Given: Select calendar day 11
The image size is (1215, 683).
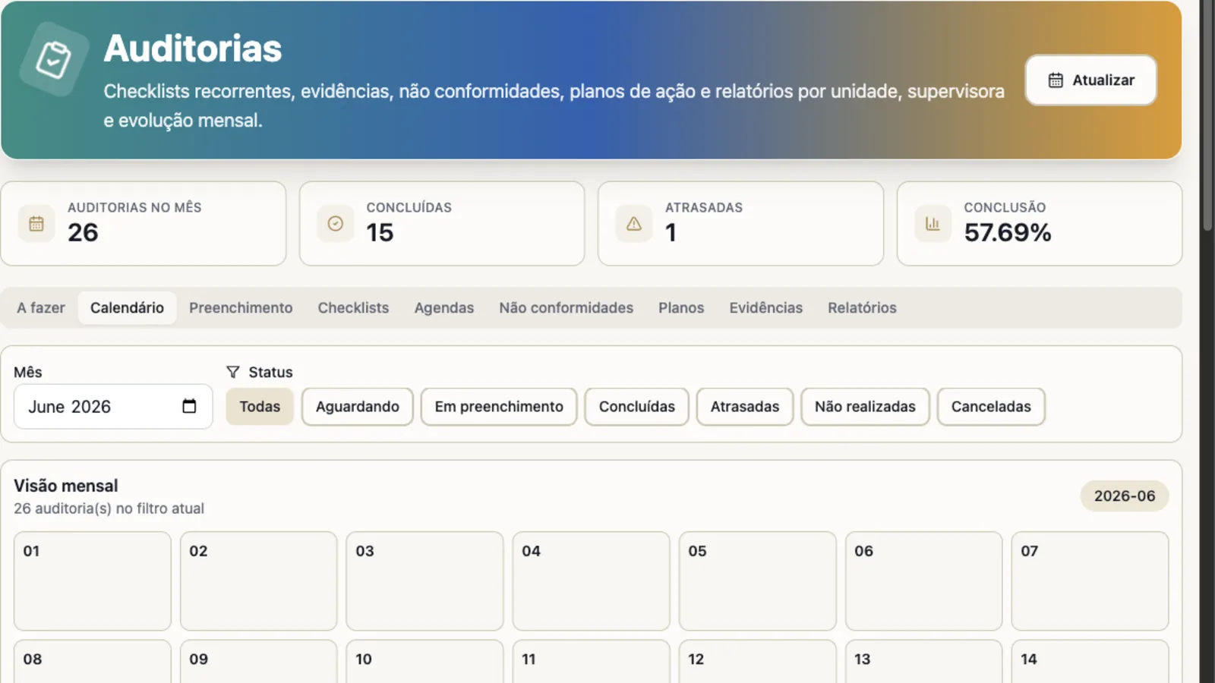Looking at the screenshot, I should point(591,661).
